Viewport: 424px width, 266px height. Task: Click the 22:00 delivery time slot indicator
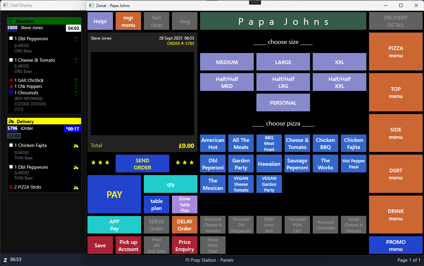14,136
